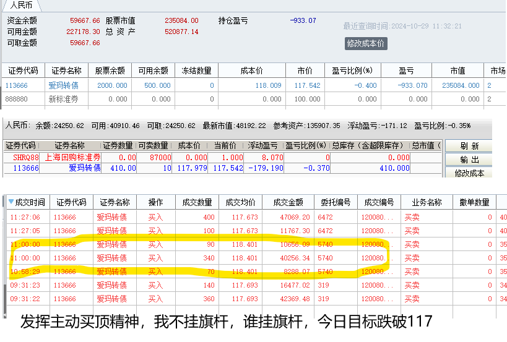This screenshot has height=342, width=507.
Task: Click the 修改成本 button in the middle panel
Action: 469,173
